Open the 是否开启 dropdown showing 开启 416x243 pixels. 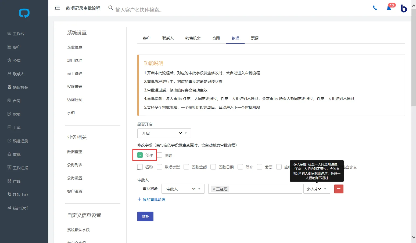[164, 133]
